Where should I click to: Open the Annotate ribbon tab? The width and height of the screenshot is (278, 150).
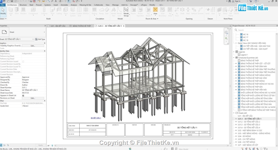(64, 5)
